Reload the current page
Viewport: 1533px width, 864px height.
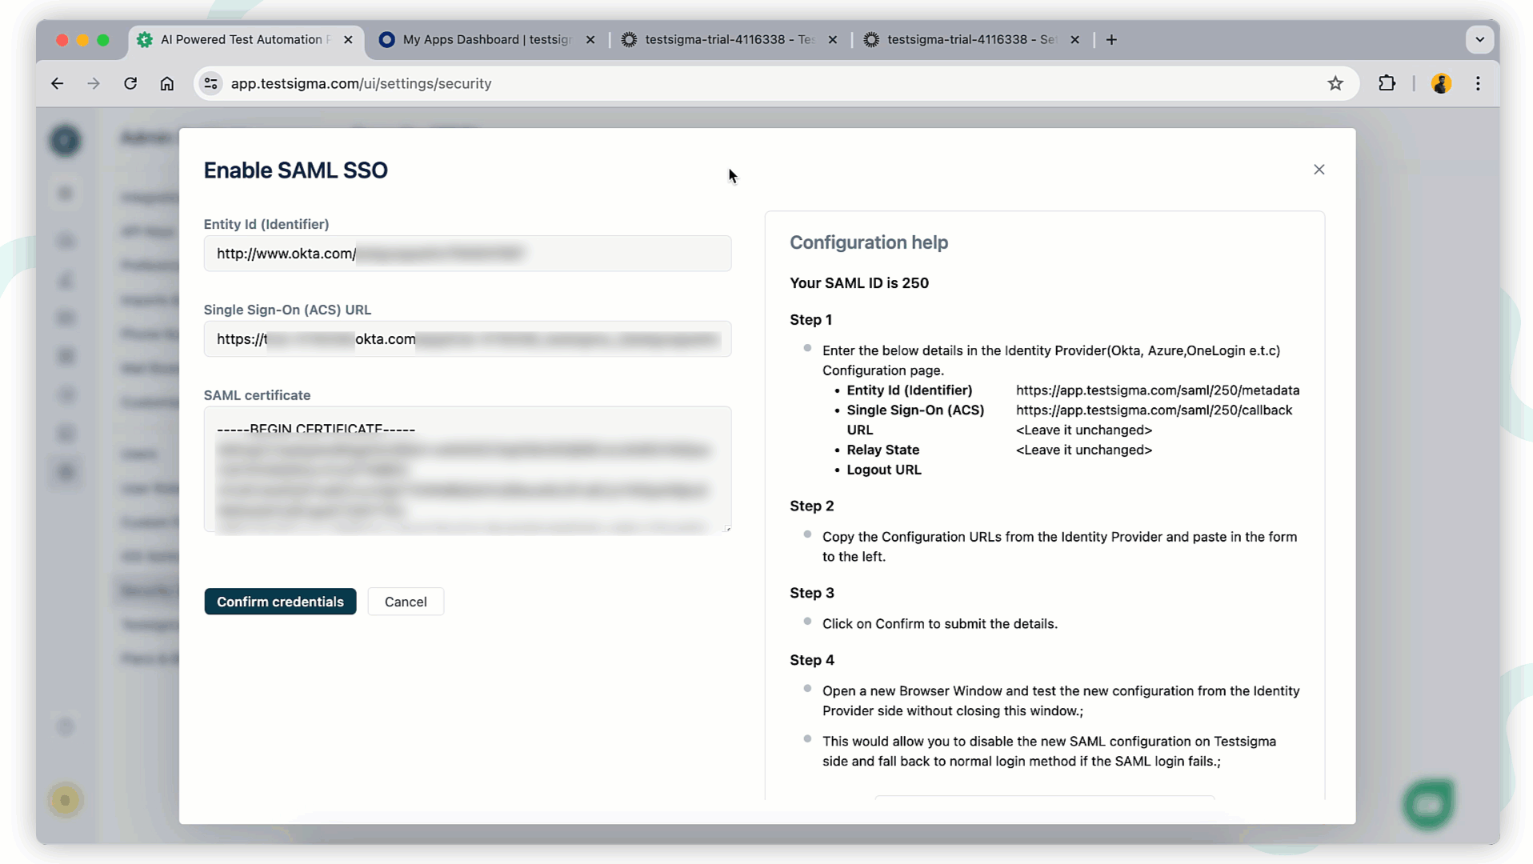(x=130, y=83)
